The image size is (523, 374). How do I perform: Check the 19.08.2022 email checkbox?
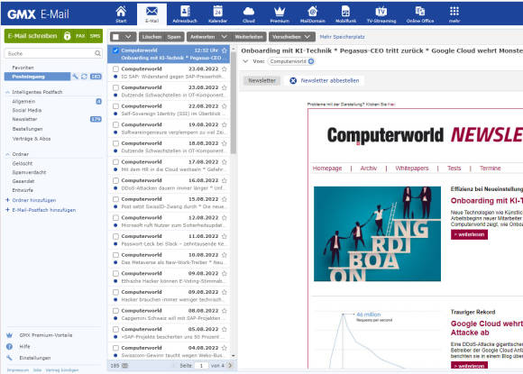point(115,124)
